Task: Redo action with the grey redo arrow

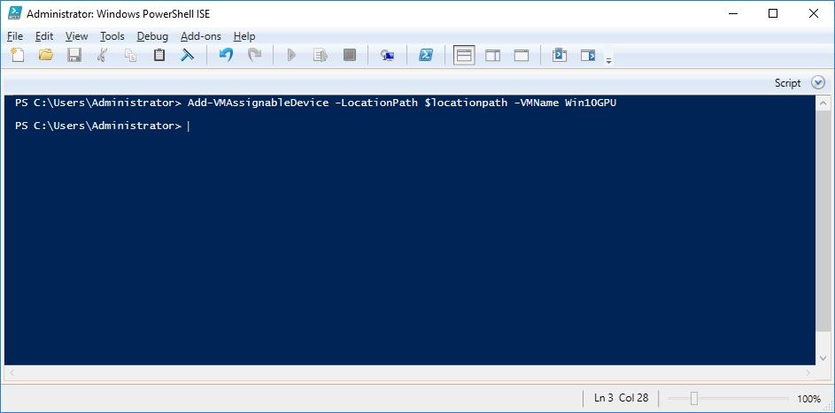Action: pos(255,55)
